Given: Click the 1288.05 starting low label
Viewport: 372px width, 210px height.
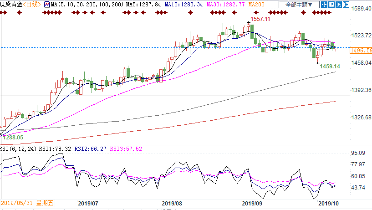Looking at the screenshot, I should click(x=13, y=138).
